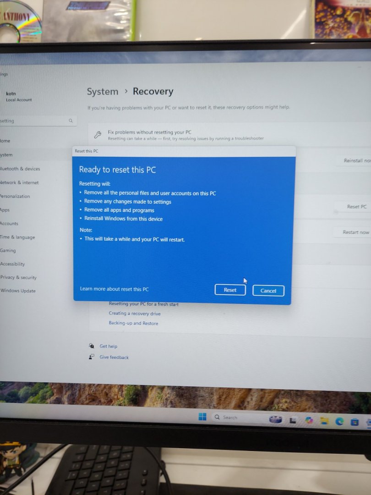Image resolution: width=371 pixels, height=495 pixels.
Task: Click the Windows Start icon in taskbar
Action: click(202, 417)
